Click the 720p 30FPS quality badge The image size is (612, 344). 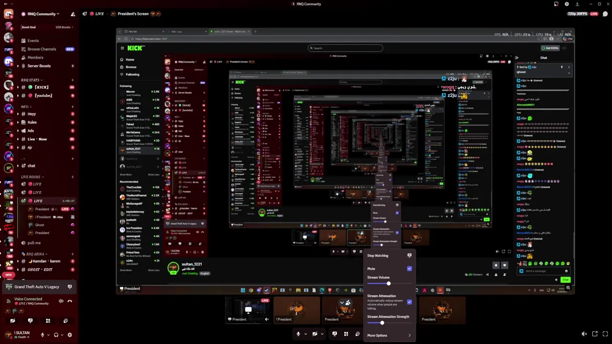click(578, 14)
